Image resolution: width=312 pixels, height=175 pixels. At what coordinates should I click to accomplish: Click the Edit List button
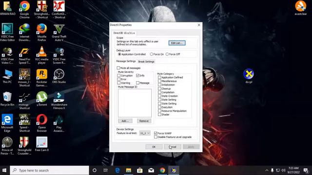(177, 43)
